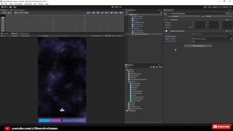Screen dimensions: 233x131
Task: Open the undo history icon in top bar
Action: (x=205, y=7)
